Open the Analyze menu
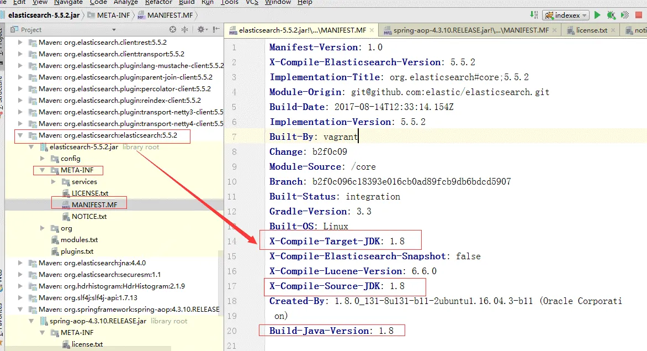 click(125, 2)
